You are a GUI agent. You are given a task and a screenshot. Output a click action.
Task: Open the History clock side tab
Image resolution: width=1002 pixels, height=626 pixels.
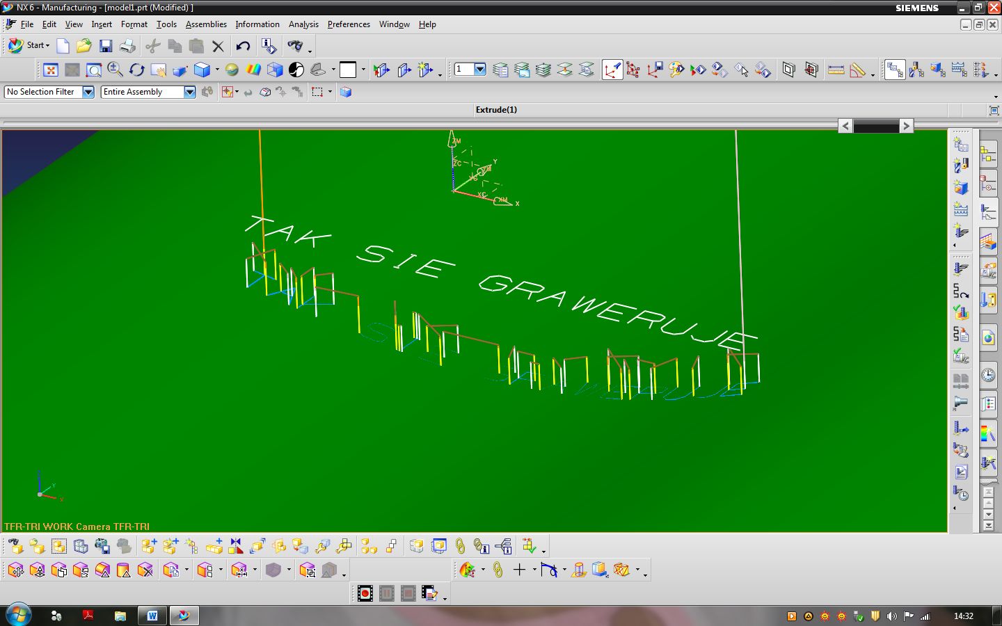[x=988, y=376]
